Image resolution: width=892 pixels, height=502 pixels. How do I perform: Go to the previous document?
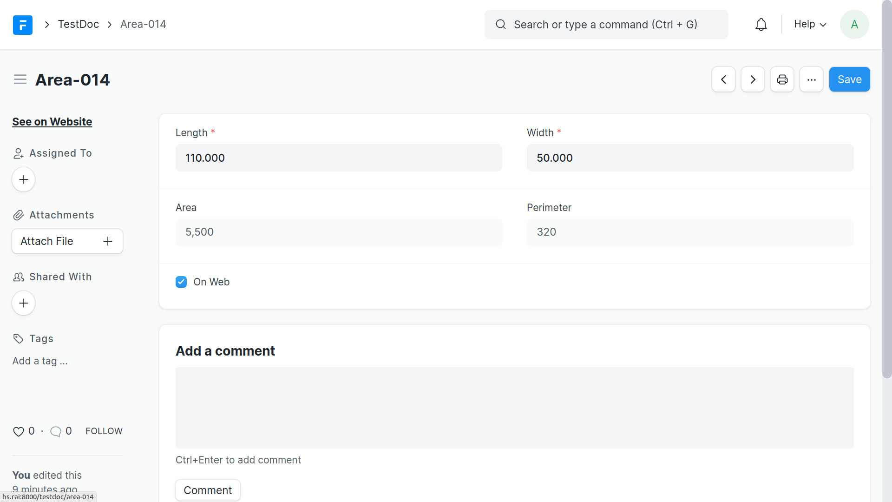tap(723, 79)
